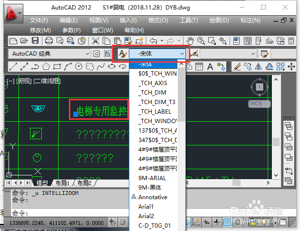This screenshot has height=231, width=300.
Task: Click the Mirror tool icon
Action: (x=258, y=67)
